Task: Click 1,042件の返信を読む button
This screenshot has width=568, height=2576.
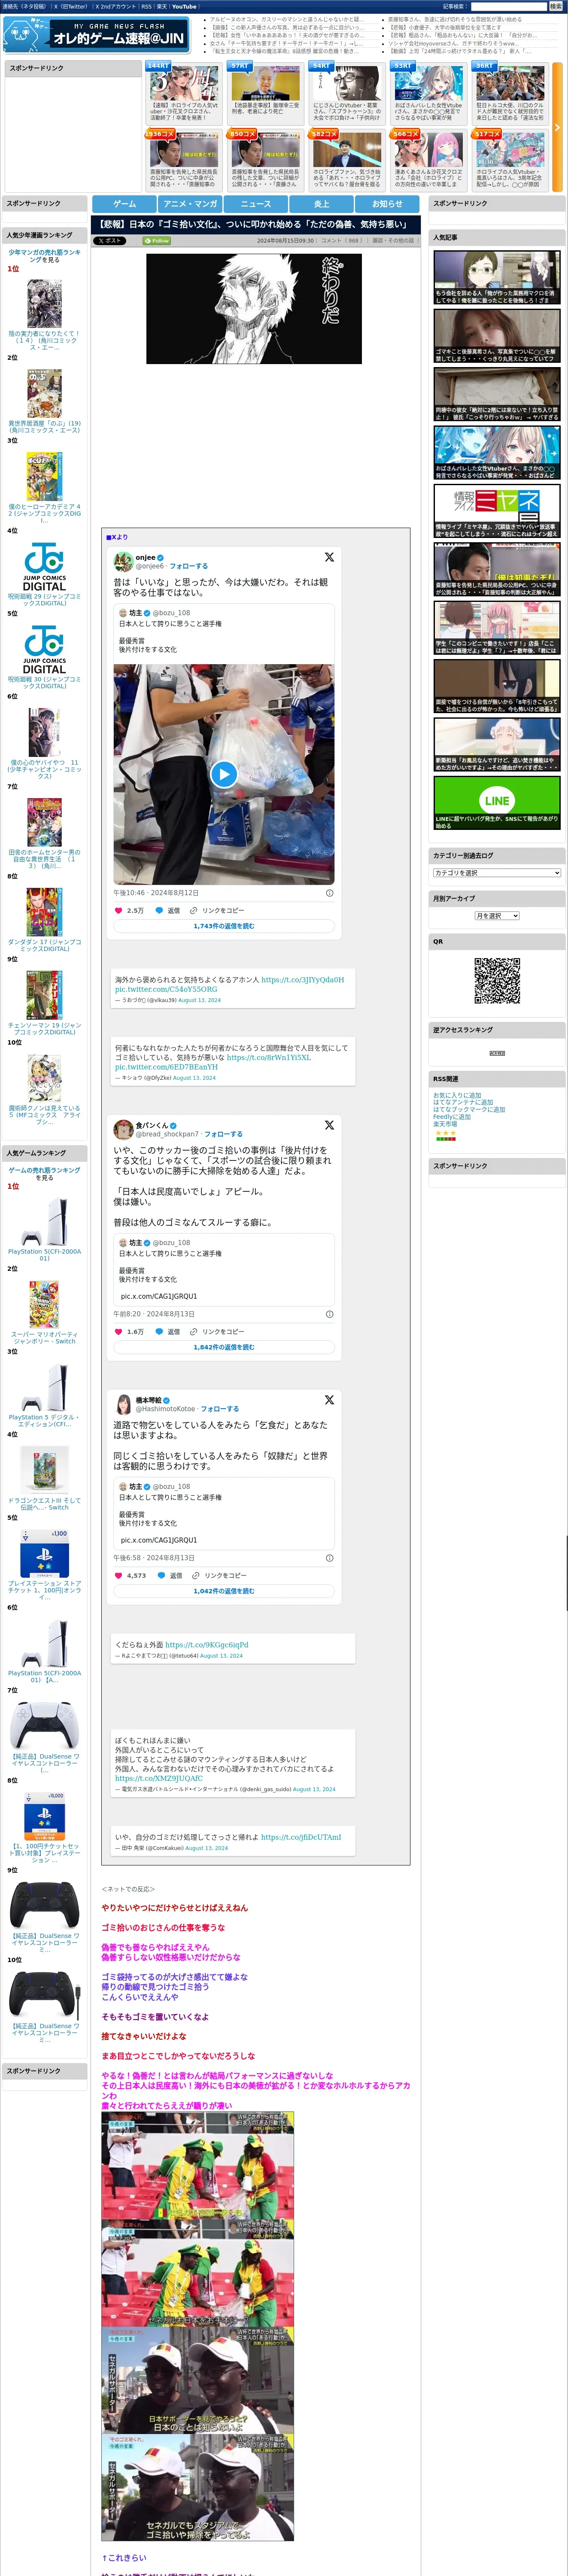Action: 224,1591
